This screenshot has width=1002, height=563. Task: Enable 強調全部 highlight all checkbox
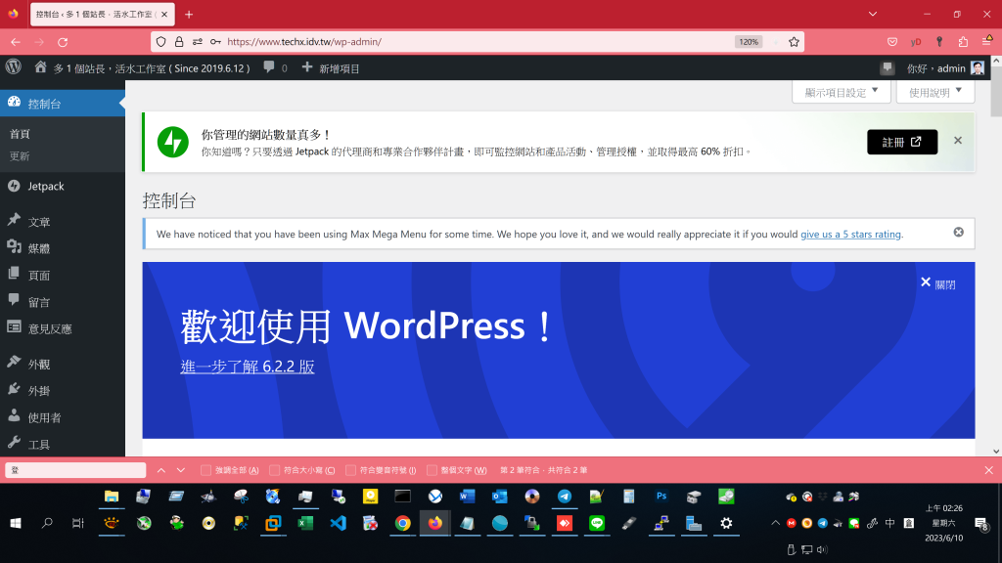coord(205,470)
